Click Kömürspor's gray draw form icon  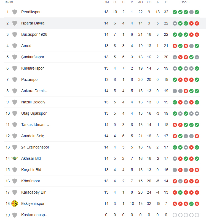pos(180,181)
